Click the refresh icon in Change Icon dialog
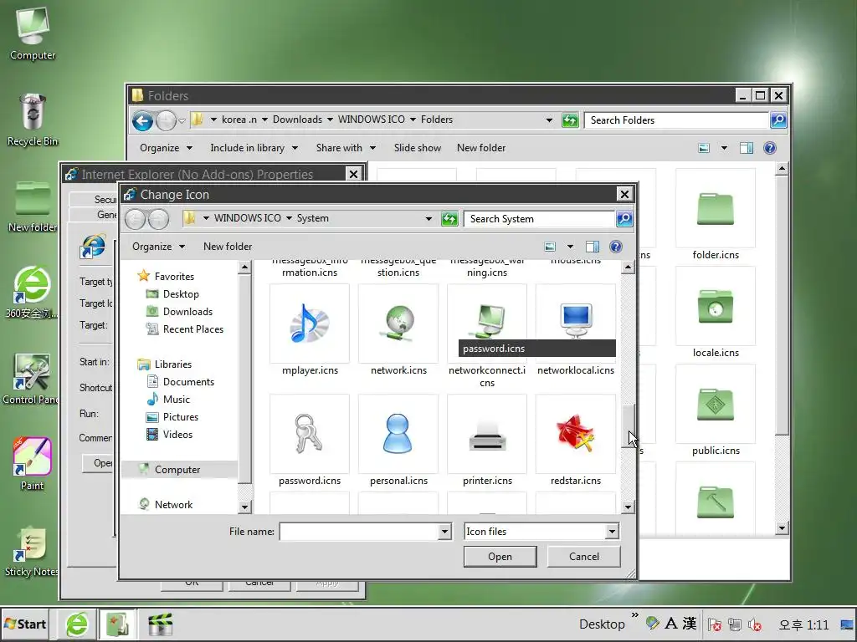 (x=449, y=219)
